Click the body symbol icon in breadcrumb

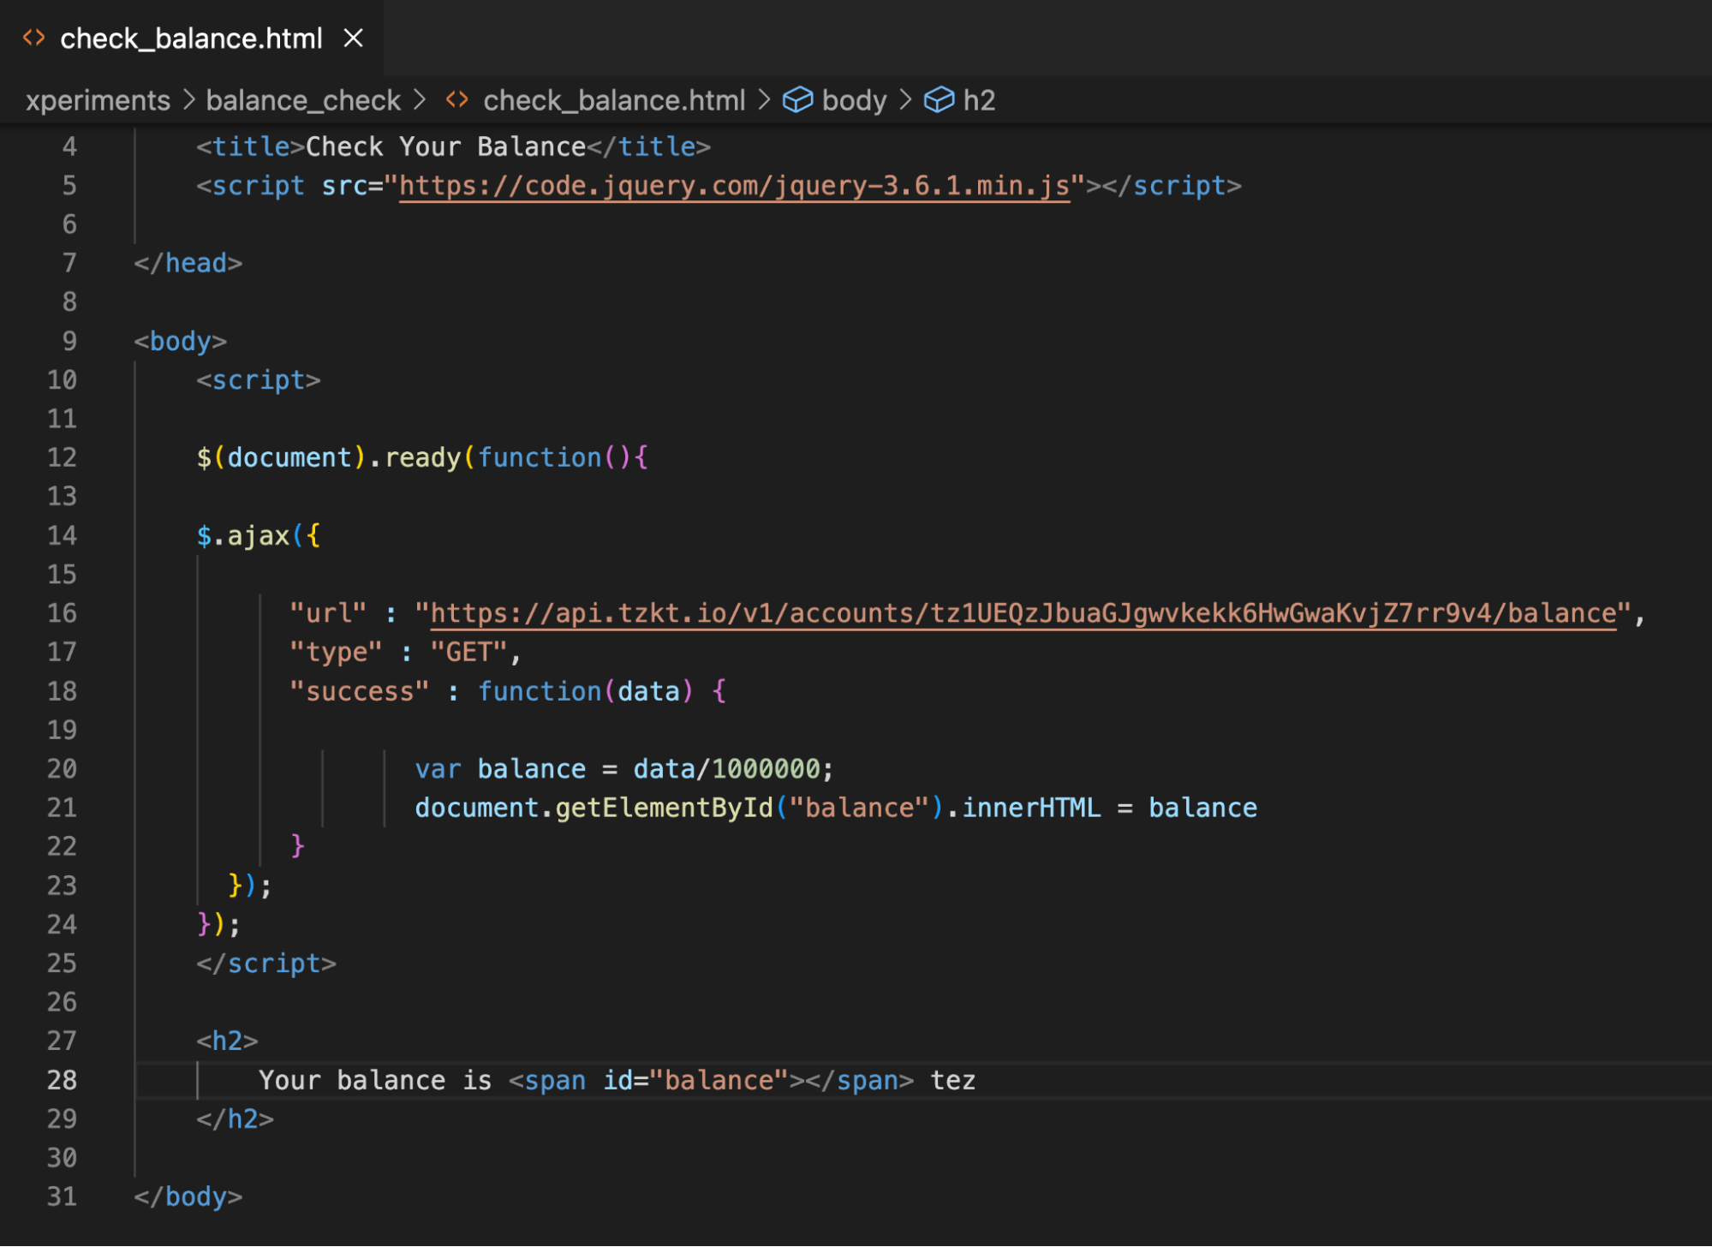797,100
